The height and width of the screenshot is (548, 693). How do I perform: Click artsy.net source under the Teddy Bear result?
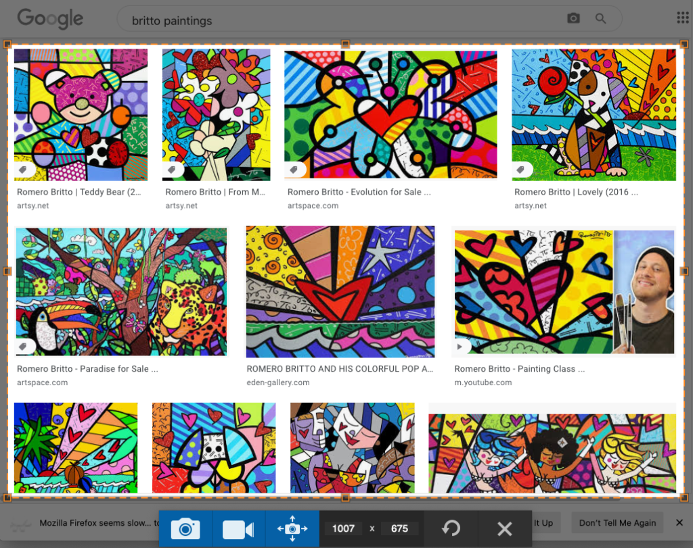pos(32,205)
